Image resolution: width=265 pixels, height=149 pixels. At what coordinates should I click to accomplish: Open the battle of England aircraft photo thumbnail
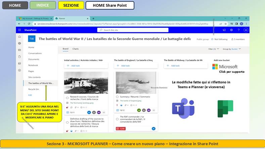[136, 83]
